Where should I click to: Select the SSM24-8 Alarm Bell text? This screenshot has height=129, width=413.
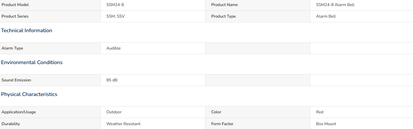point(335,5)
